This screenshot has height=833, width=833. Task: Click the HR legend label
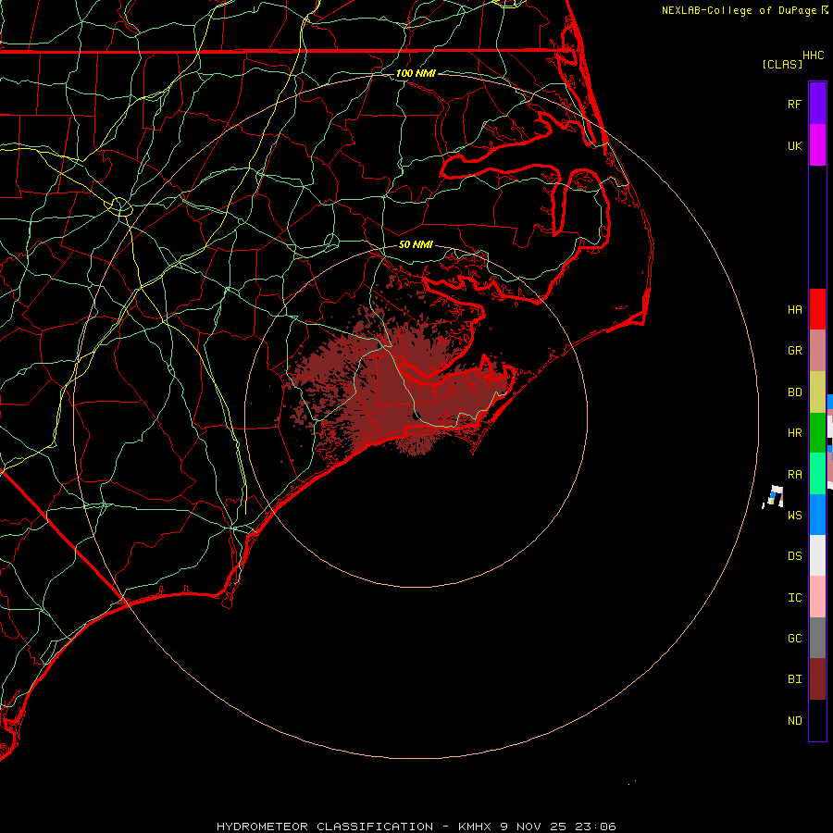point(794,433)
